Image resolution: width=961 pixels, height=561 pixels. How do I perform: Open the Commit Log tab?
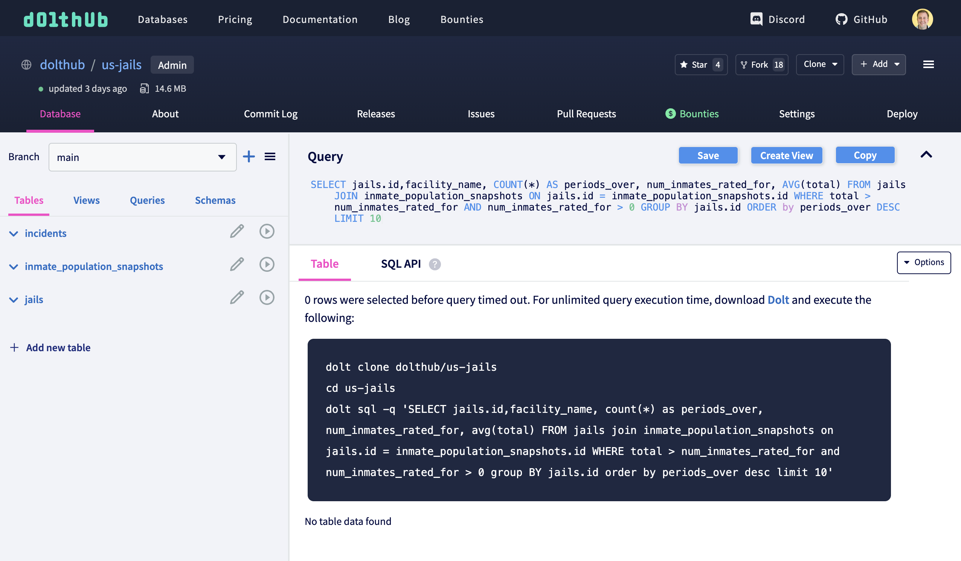(270, 114)
